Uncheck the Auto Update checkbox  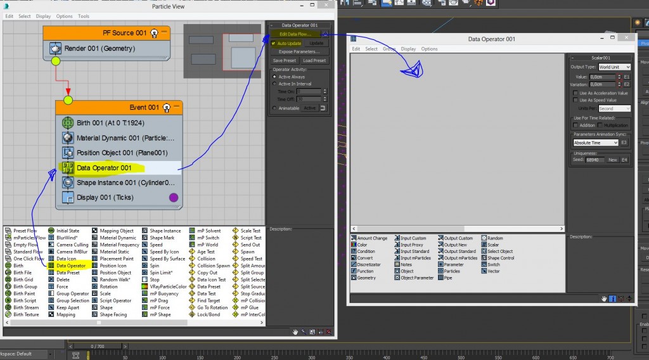coord(273,44)
